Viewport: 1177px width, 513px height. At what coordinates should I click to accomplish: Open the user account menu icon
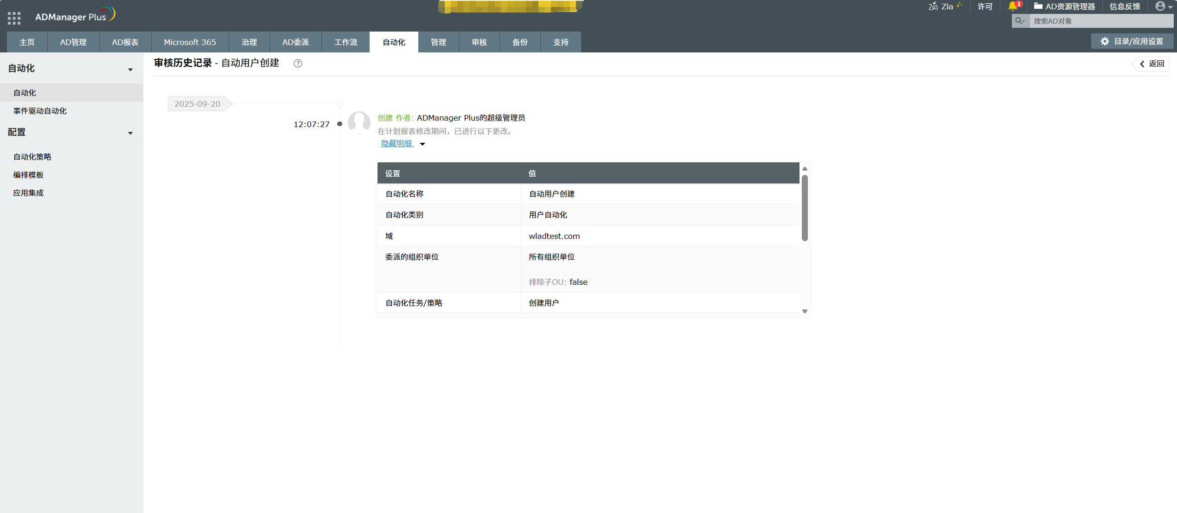pos(1161,6)
